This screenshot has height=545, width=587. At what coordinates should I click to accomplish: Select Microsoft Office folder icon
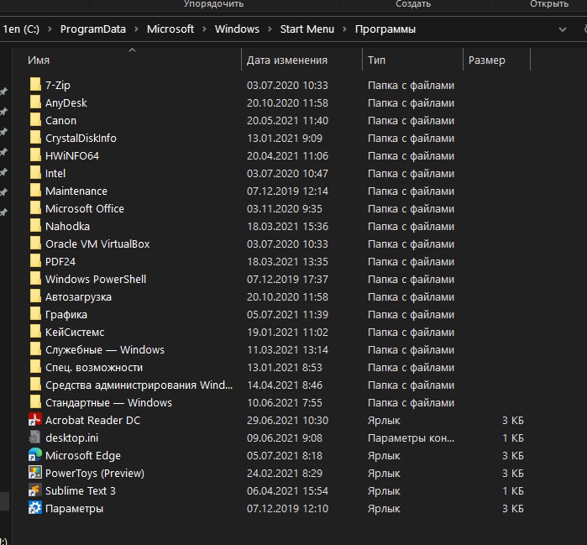pyautogui.click(x=35, y=208)
